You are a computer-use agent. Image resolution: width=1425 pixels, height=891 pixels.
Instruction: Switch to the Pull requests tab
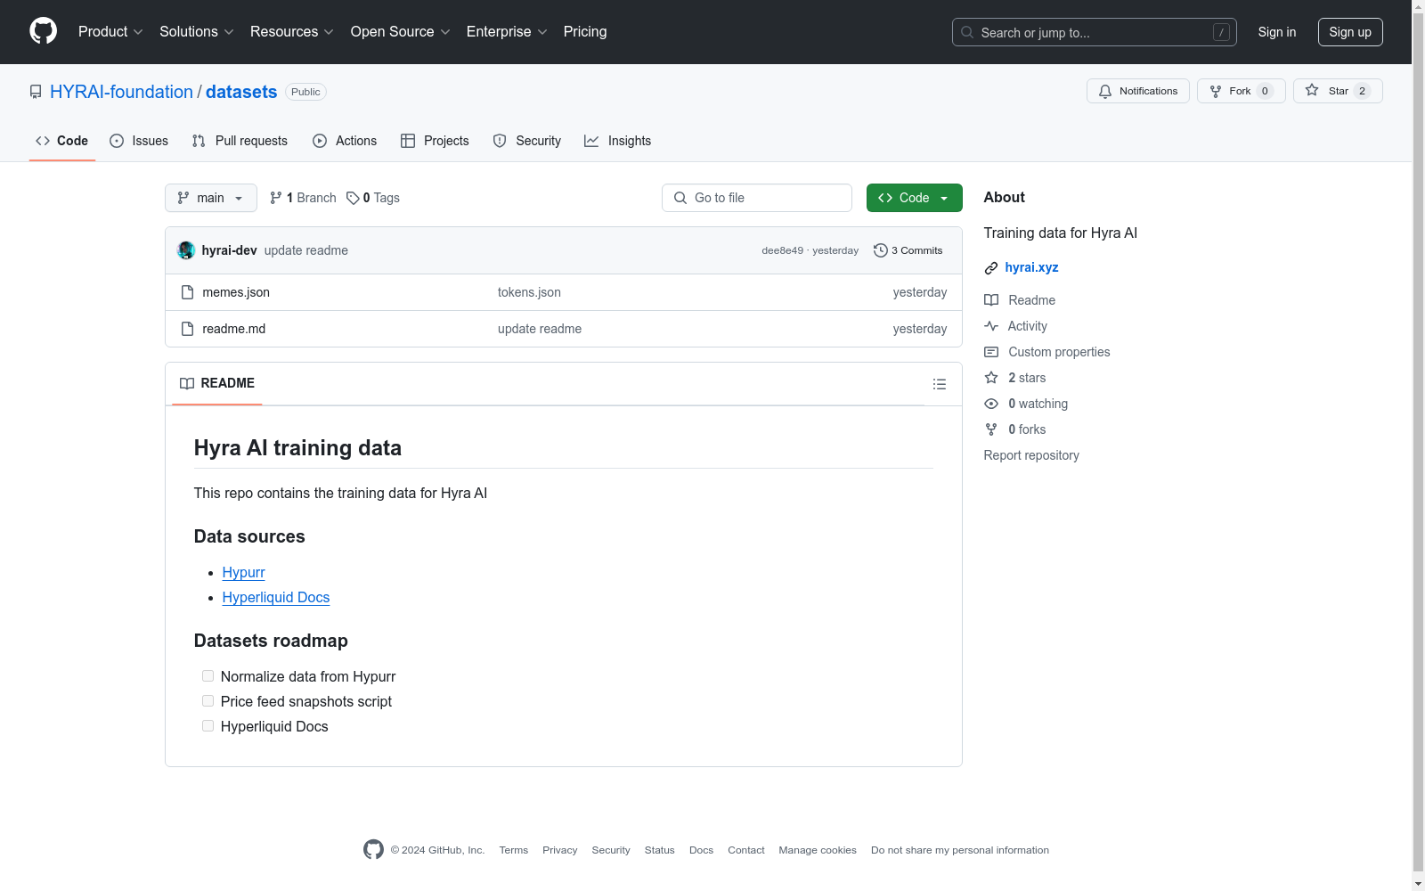(240, 141)
